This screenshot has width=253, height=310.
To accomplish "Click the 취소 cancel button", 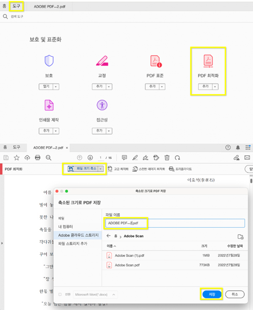I will pos(235,294).
